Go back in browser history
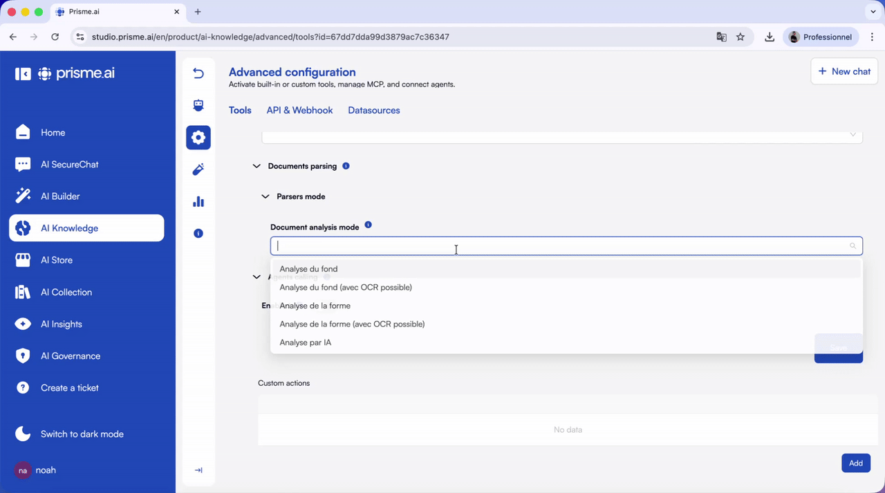This screenshot has height=493, width=885. 13,37
